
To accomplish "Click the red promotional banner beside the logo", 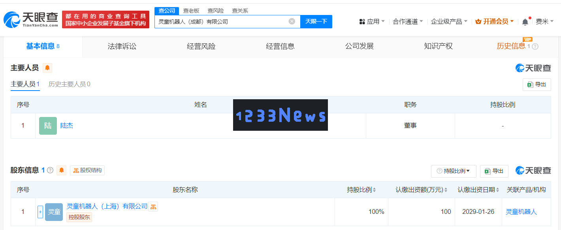I will pyautogui.click(x=105, y=19).
